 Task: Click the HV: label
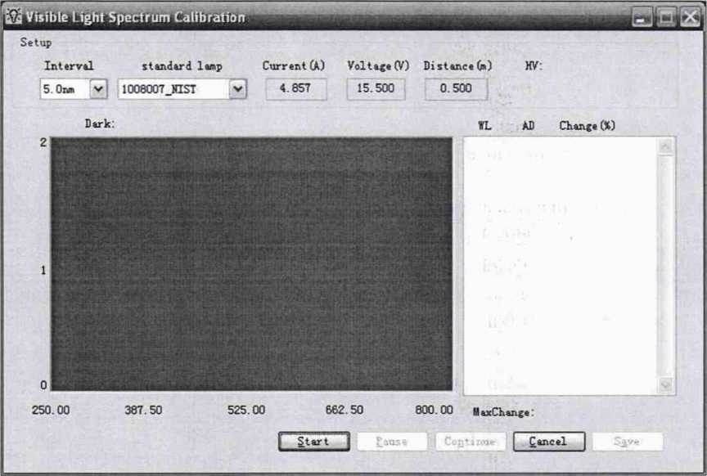(534, 65)
